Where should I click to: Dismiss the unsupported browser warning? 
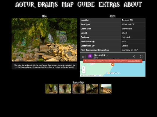(x=138, y=61)
